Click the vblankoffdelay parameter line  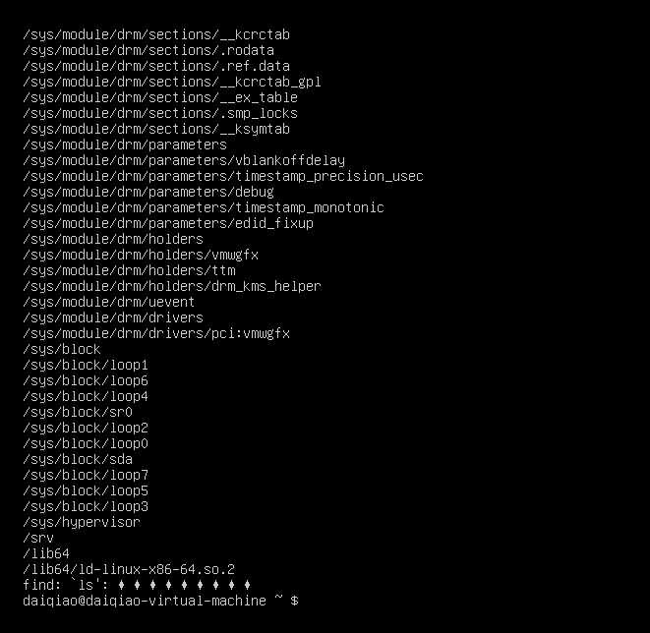(x=184, y=161)
